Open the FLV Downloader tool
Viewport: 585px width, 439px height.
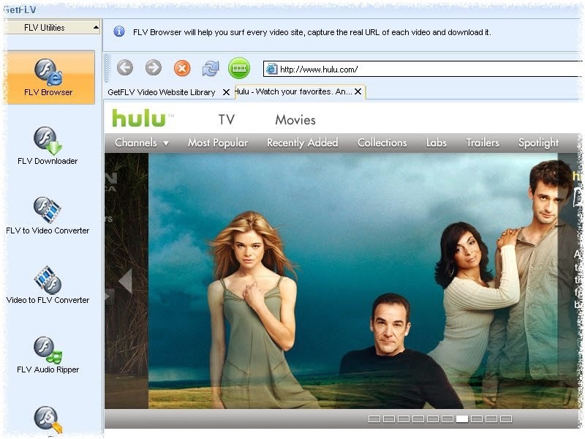tap(48, 145)
